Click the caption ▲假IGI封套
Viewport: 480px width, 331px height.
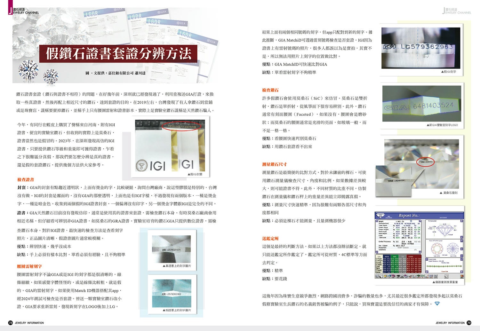[x=195, y=174]
